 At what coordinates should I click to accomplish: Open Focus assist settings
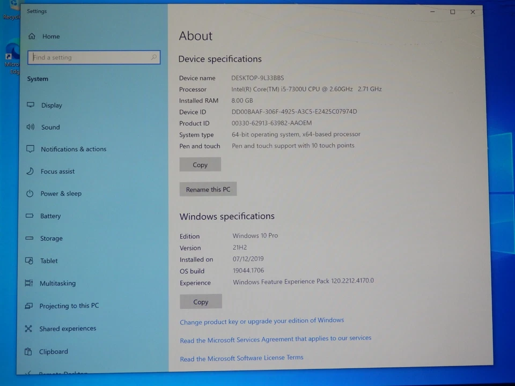coord(57,171)
